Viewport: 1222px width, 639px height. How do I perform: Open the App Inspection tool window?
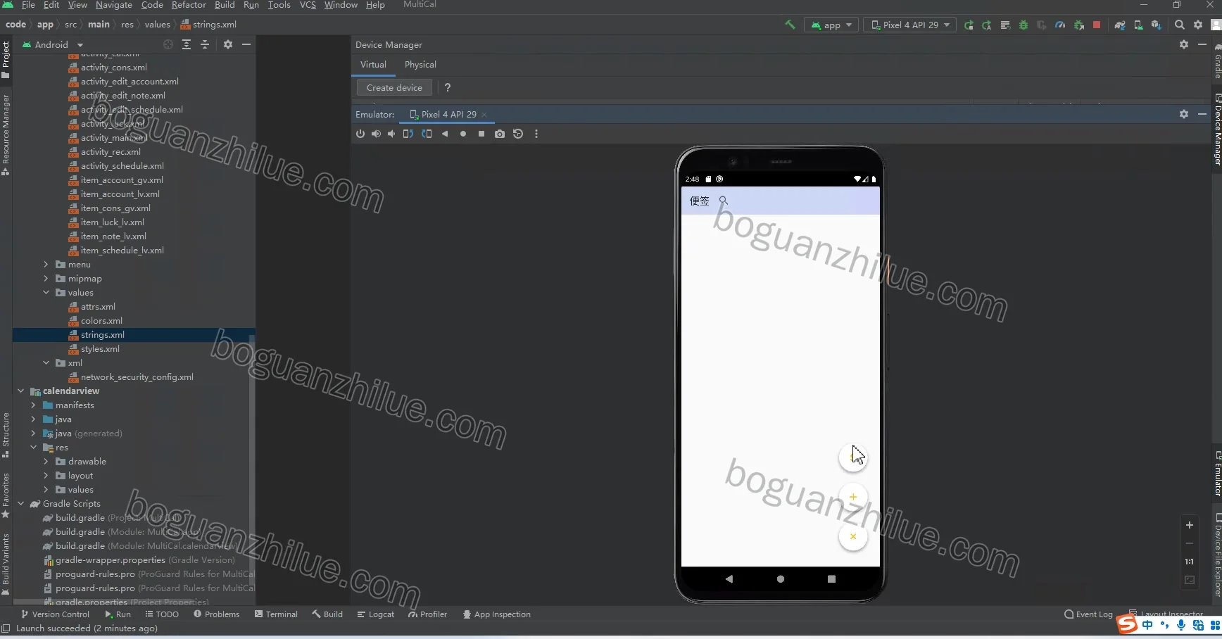pyautogui.click(x=496, y=614)
